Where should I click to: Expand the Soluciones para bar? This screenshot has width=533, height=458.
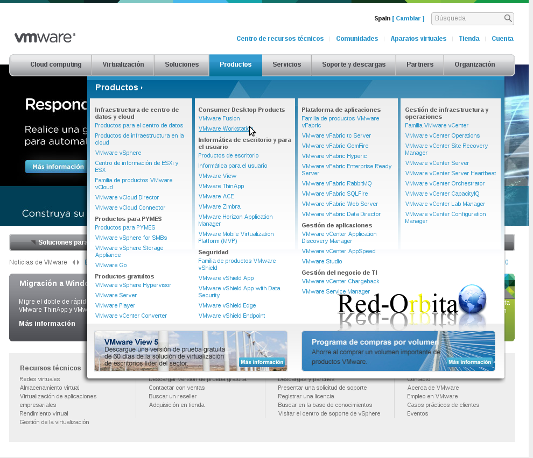click(48, 242)
